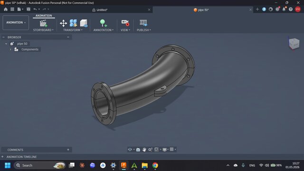Open the Extensions icon in top bar
Screen dimensions: 304x171
(264, 9)
